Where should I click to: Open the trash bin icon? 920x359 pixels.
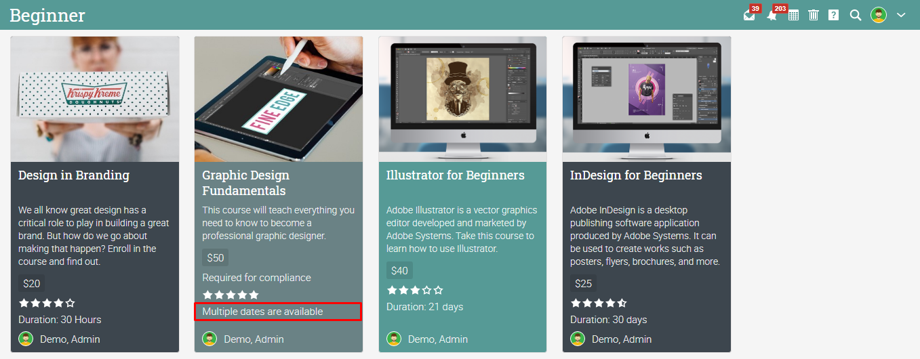click(814, 15)
